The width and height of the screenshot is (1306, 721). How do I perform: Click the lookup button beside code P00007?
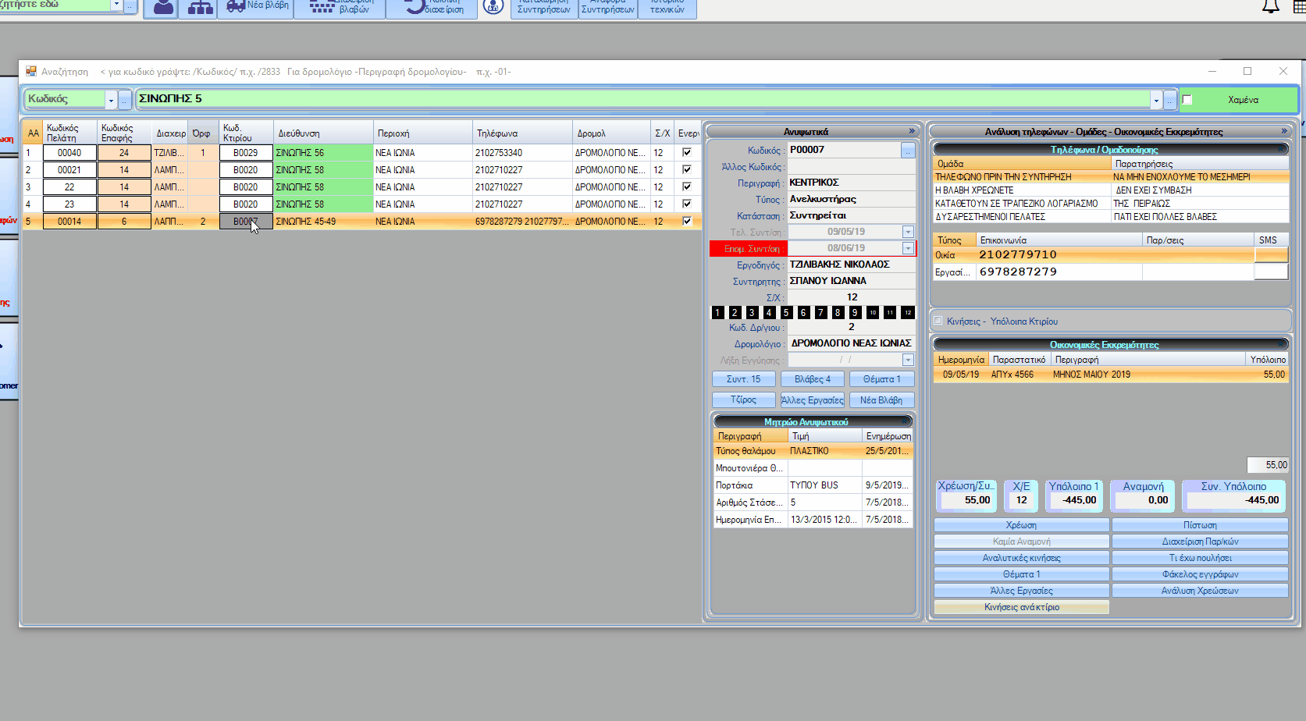(908, 151)
